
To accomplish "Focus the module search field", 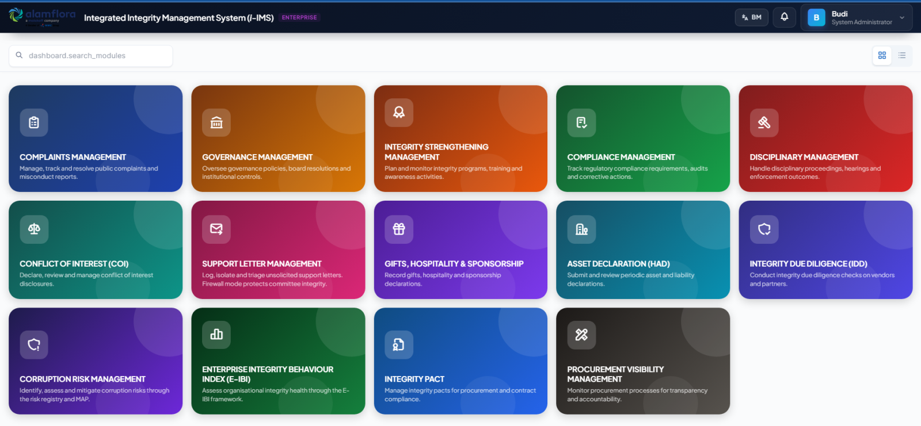I will (x=91, y=56).
